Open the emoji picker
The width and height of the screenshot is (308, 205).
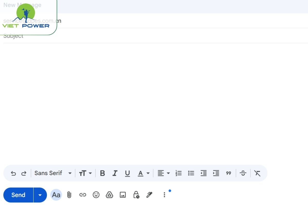pyautogui.click(x=96, y=195)
